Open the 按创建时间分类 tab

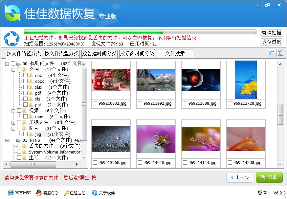click(x=99, y=53)
